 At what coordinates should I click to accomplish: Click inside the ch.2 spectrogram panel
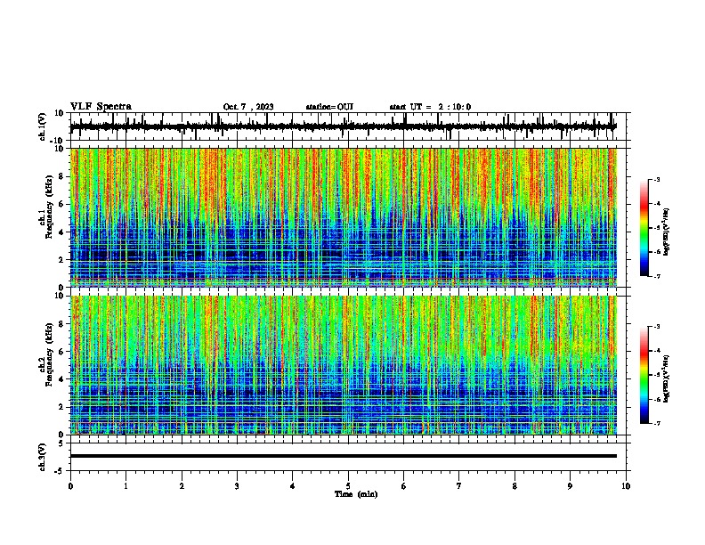[x=343, y=365]
